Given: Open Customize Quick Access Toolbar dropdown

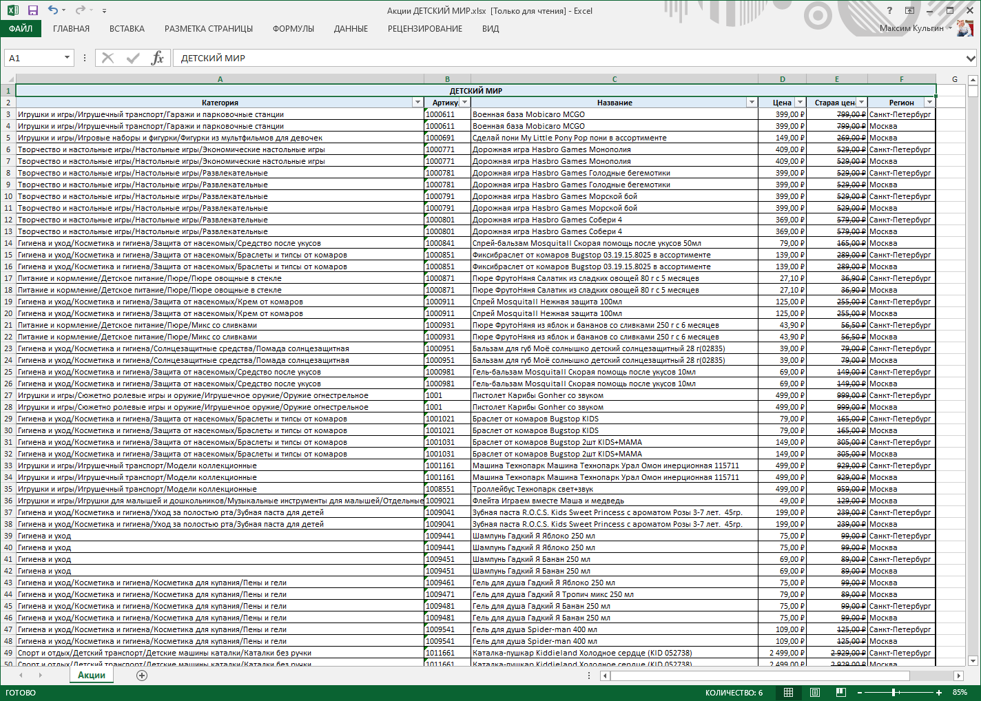Looking at the screenshot, I should tap(104, 10).
